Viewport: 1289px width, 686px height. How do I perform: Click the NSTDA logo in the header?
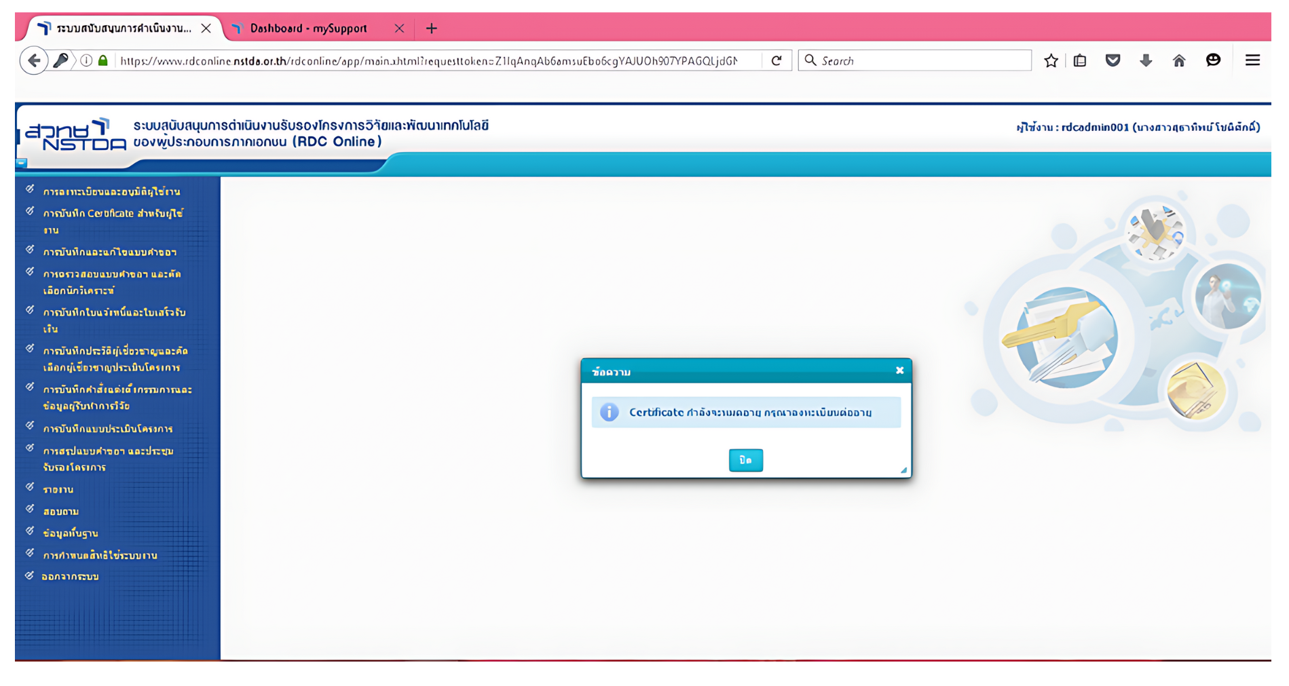(75, 134)
